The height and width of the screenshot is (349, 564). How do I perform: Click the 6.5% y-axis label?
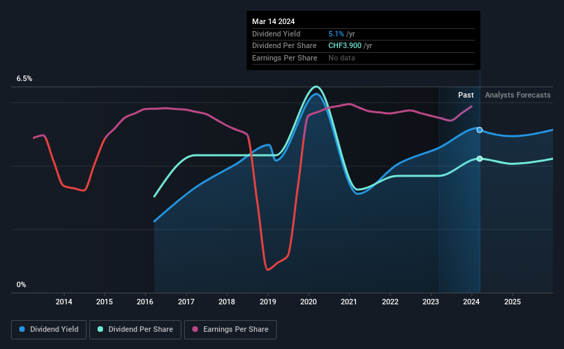pos(25,79)
